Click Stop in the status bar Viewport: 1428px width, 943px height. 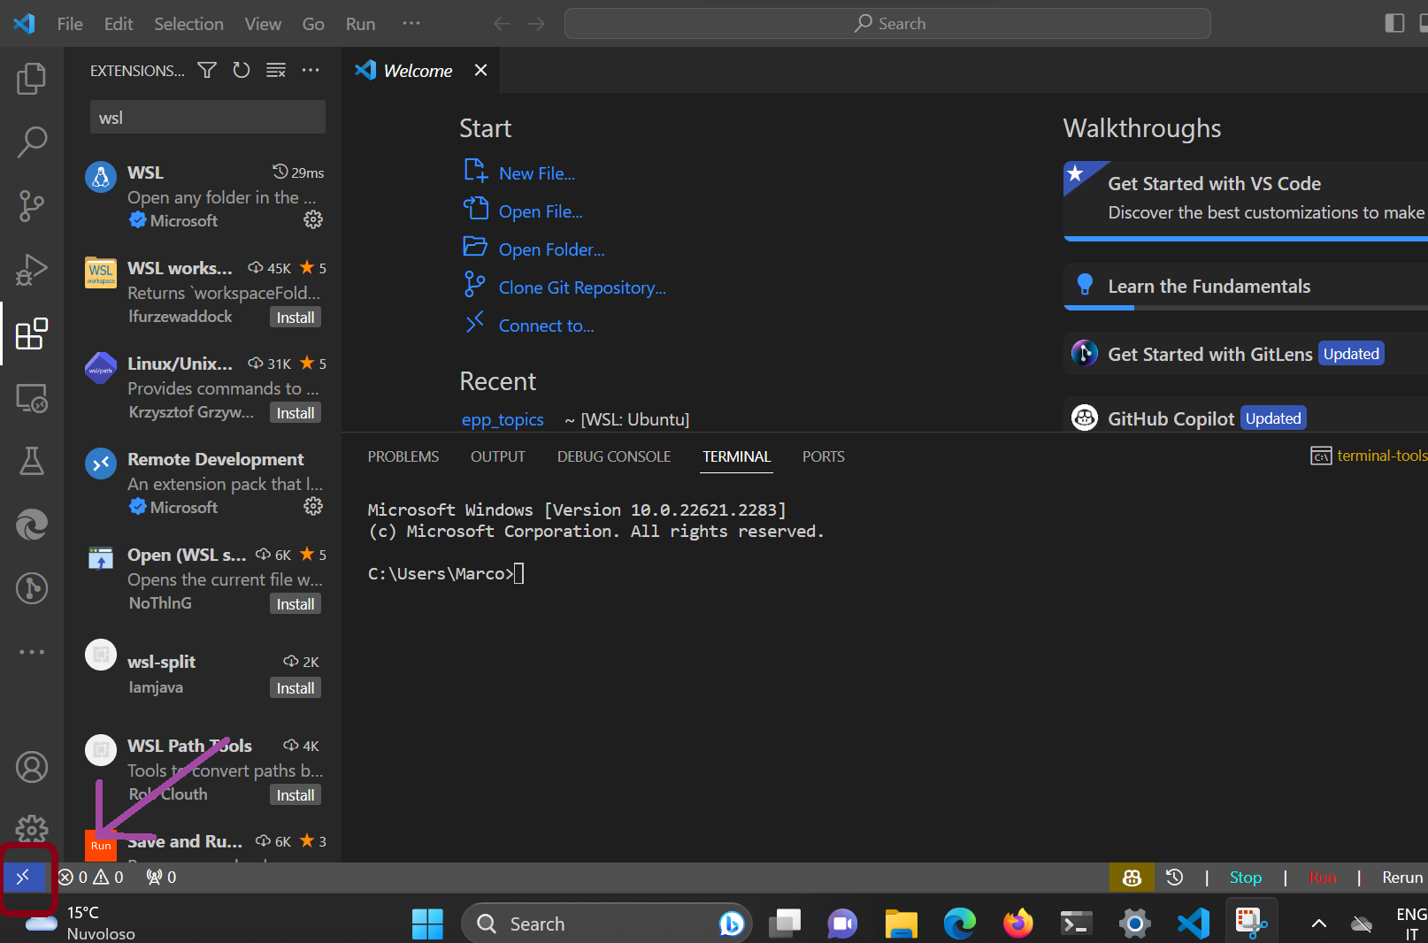coord(1245,877)
